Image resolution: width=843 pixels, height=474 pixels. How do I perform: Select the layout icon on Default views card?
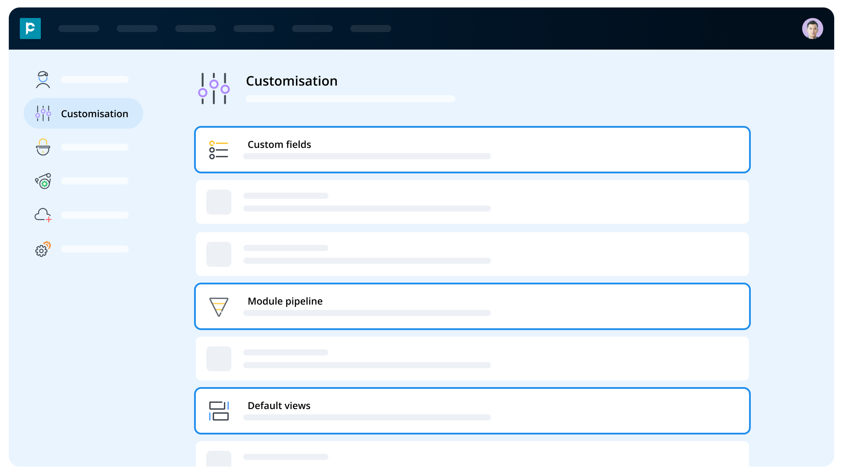(219, 410)
